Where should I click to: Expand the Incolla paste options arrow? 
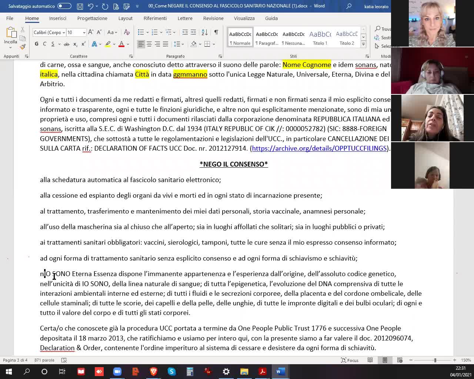tap(11, 47)
